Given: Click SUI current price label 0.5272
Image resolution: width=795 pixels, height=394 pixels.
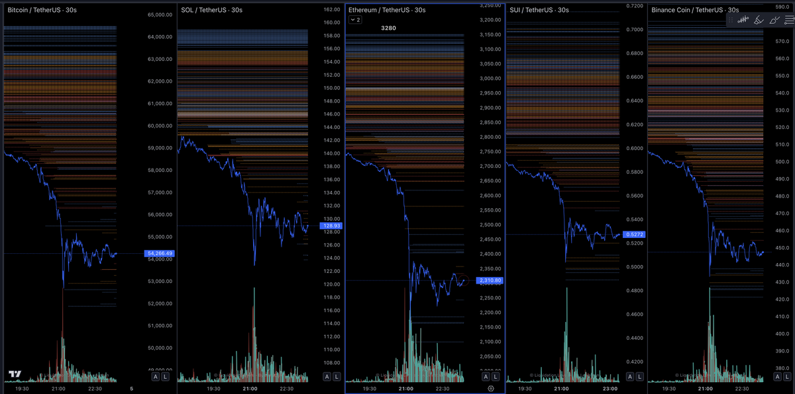Looking at the screenshot, I should pos(634,234).
